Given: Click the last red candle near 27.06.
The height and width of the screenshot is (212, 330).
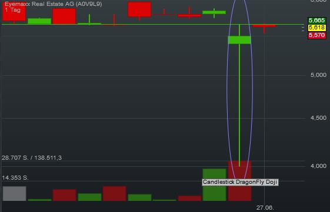Looking at the screenshot, I should coord(264,26).
